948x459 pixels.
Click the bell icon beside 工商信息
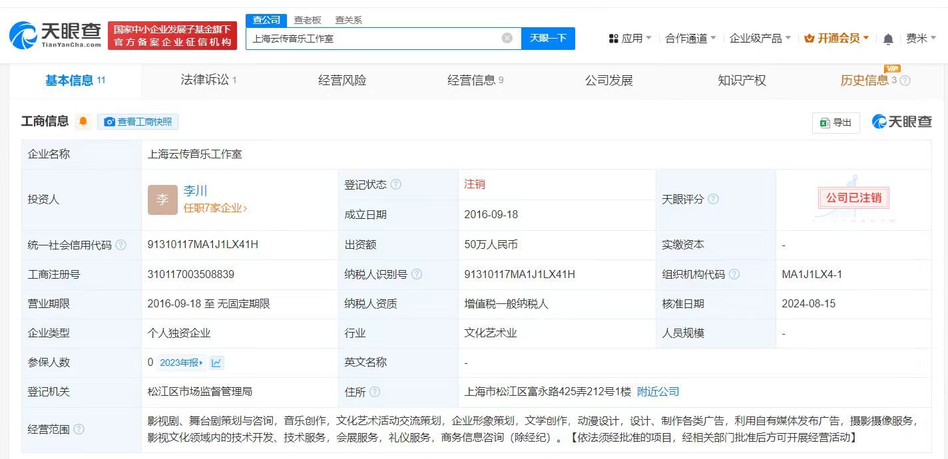tap(84, 121)
